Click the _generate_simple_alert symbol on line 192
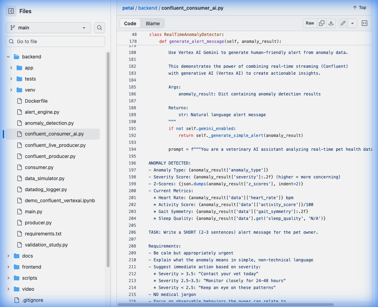 [236, 136]
